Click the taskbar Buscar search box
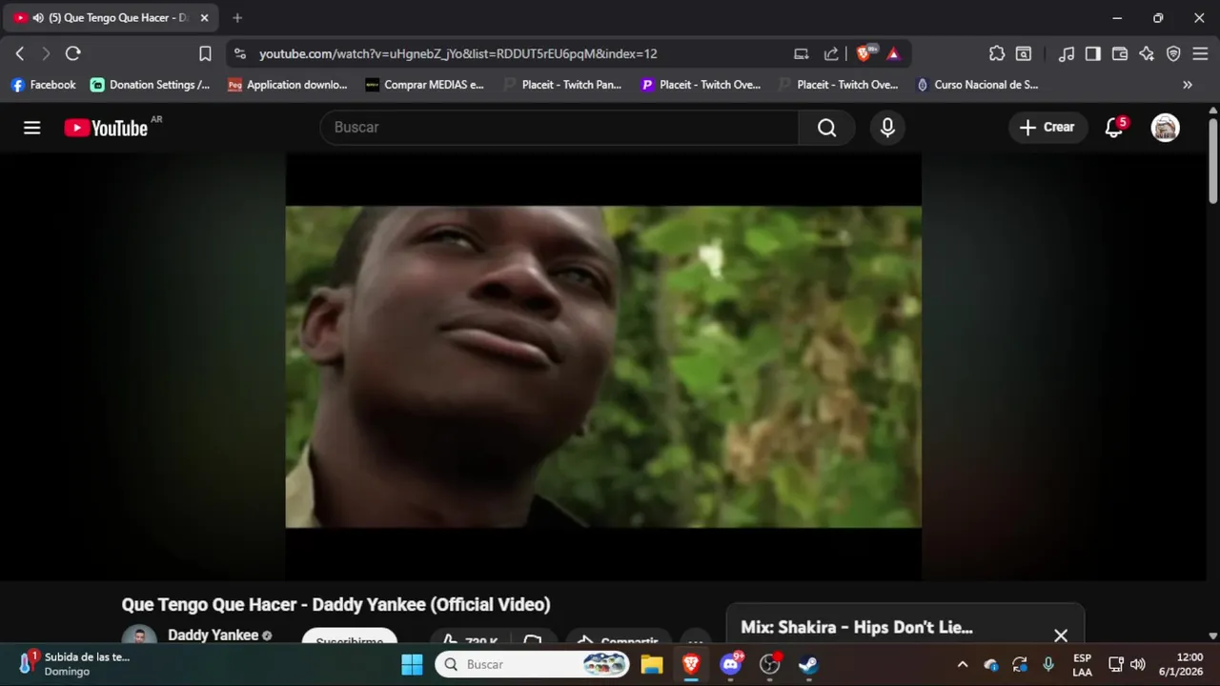 (x=534, y=664)
